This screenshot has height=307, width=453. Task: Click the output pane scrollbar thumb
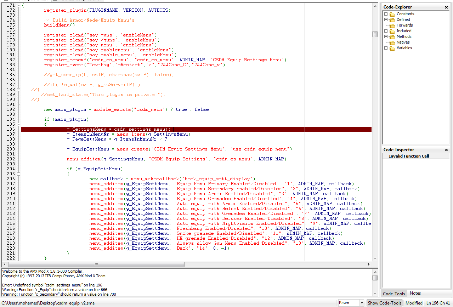[x=375, y=278]
